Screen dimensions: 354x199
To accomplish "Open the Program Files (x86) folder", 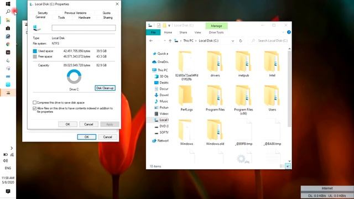I will point(243,100).
